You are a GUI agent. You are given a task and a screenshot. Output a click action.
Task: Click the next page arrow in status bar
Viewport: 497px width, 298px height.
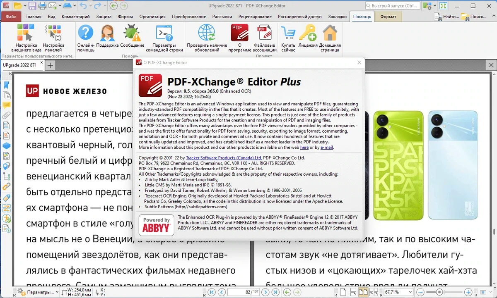pos(265,292)
